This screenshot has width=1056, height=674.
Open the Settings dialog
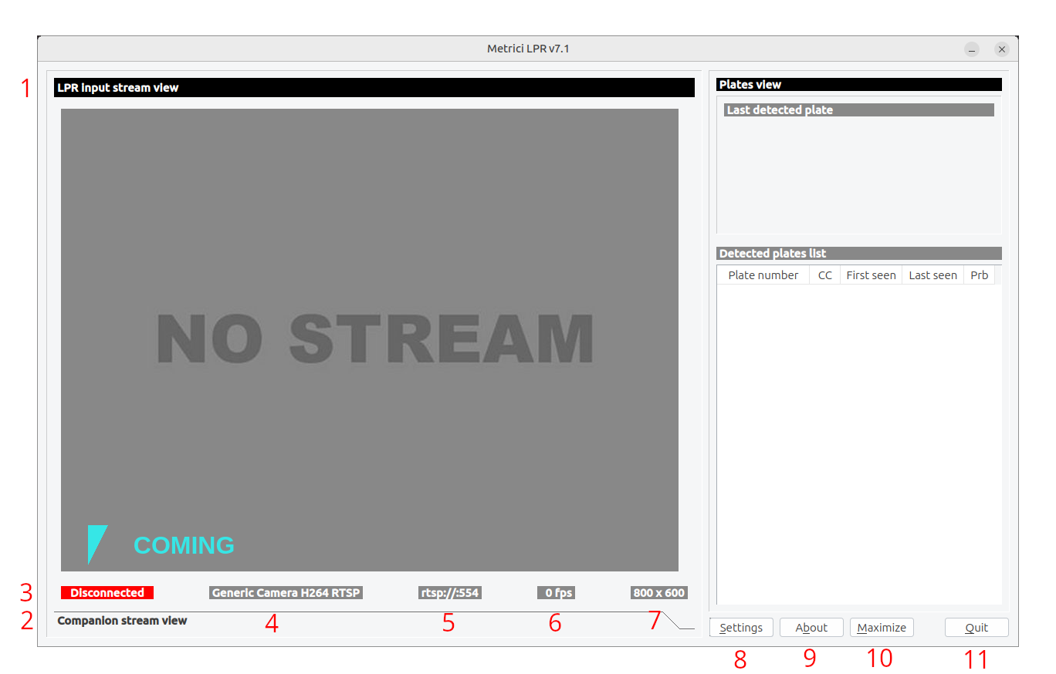tap(741, 628)
